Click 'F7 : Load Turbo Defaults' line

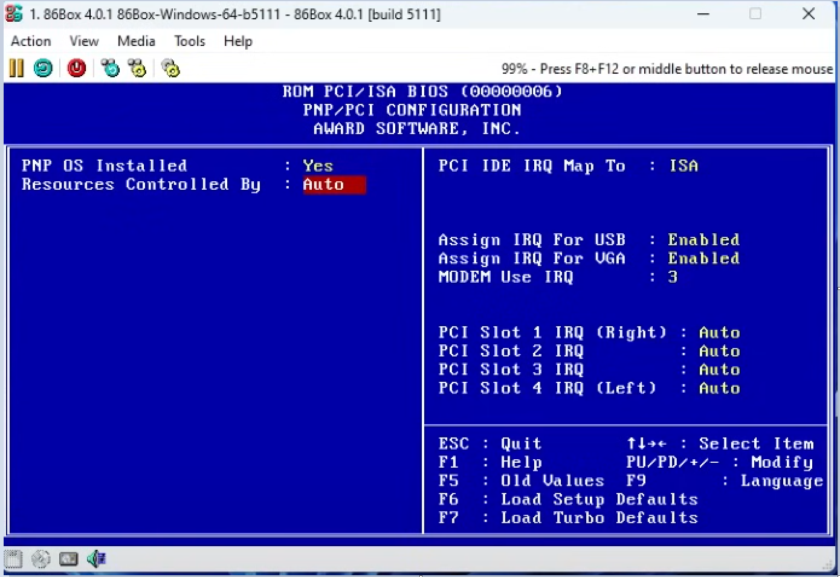click(x=568, y=518)
